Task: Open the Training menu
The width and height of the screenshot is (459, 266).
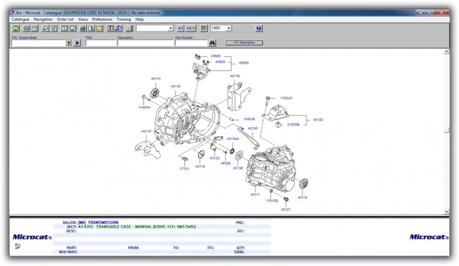Action: tap(124, 19)
